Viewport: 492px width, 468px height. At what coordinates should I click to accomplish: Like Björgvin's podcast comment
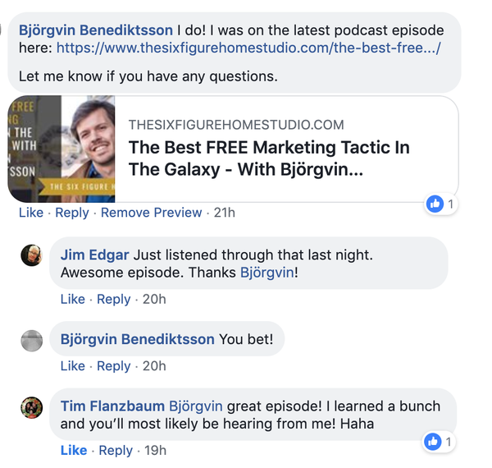[x=30, y=213]
